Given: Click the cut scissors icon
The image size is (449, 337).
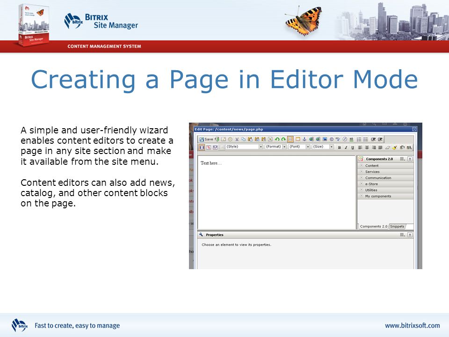Looking at the screenshot, I should tap(237, 139).
